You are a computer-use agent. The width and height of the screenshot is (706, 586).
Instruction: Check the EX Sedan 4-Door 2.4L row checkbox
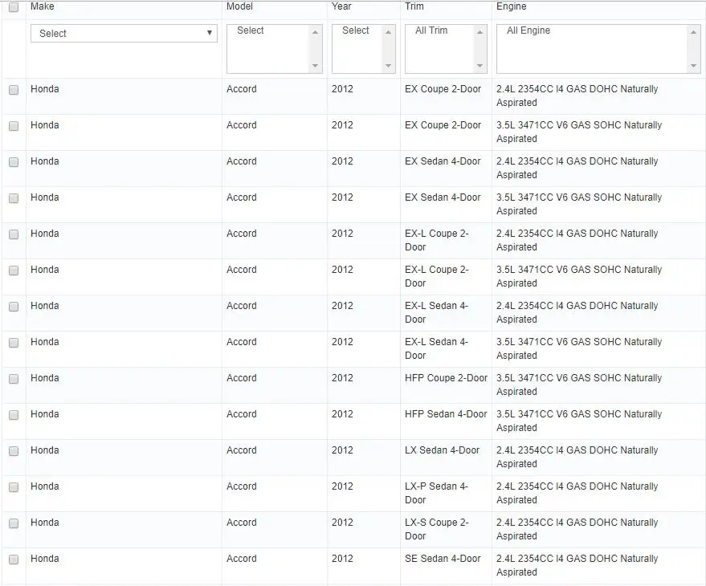(x=14, y=162)
